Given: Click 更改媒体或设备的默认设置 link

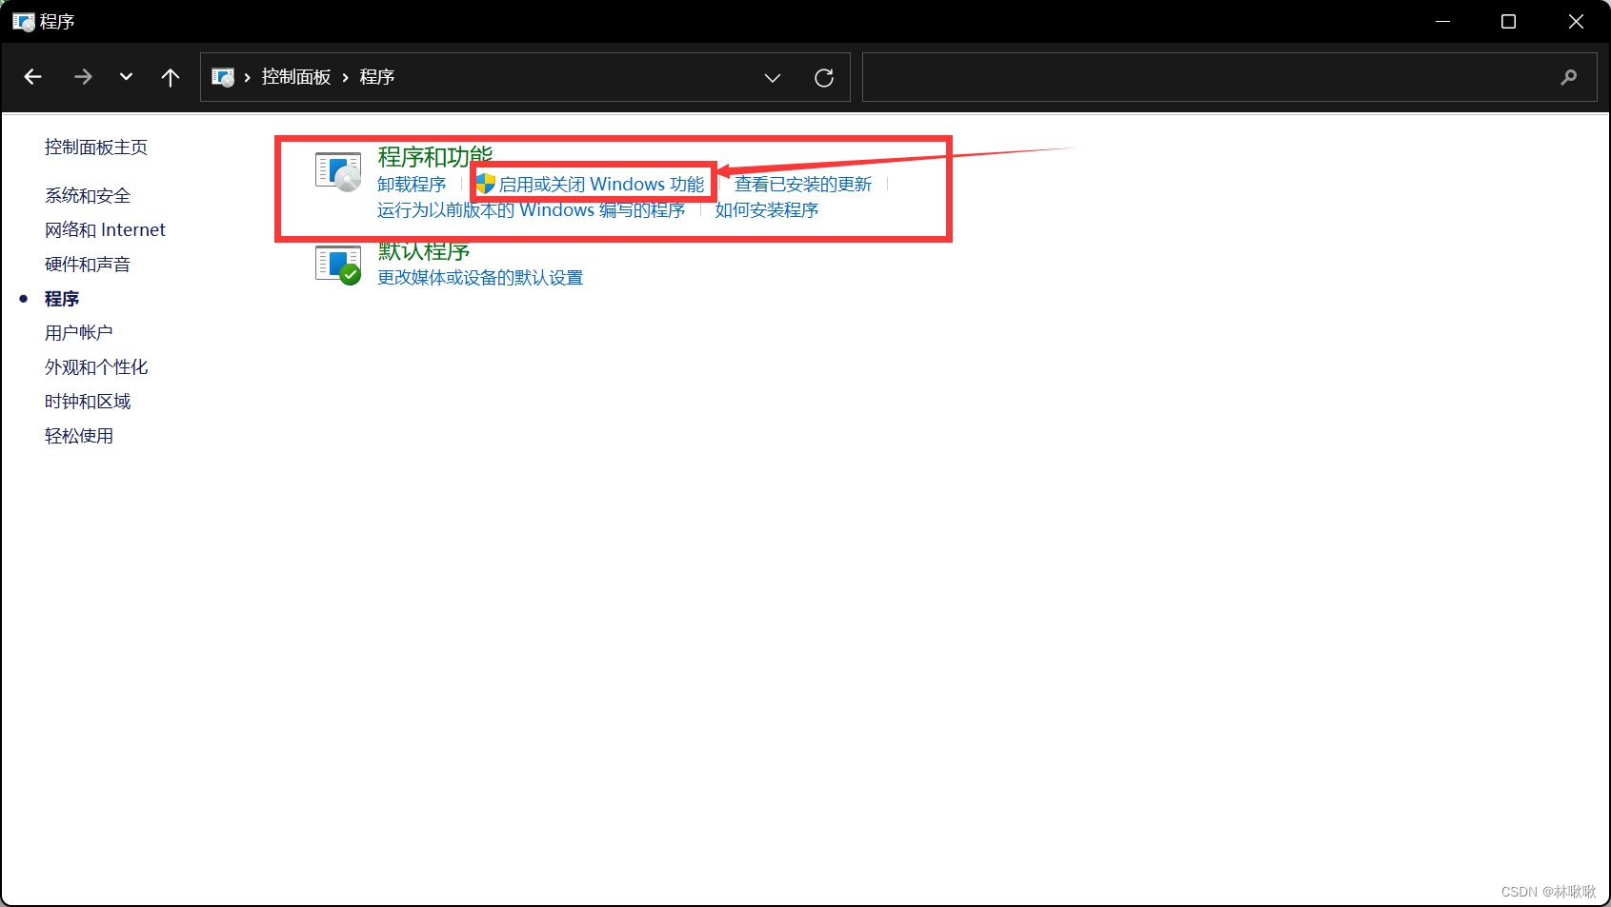Looking at the screenshot, I should (480, 278).
